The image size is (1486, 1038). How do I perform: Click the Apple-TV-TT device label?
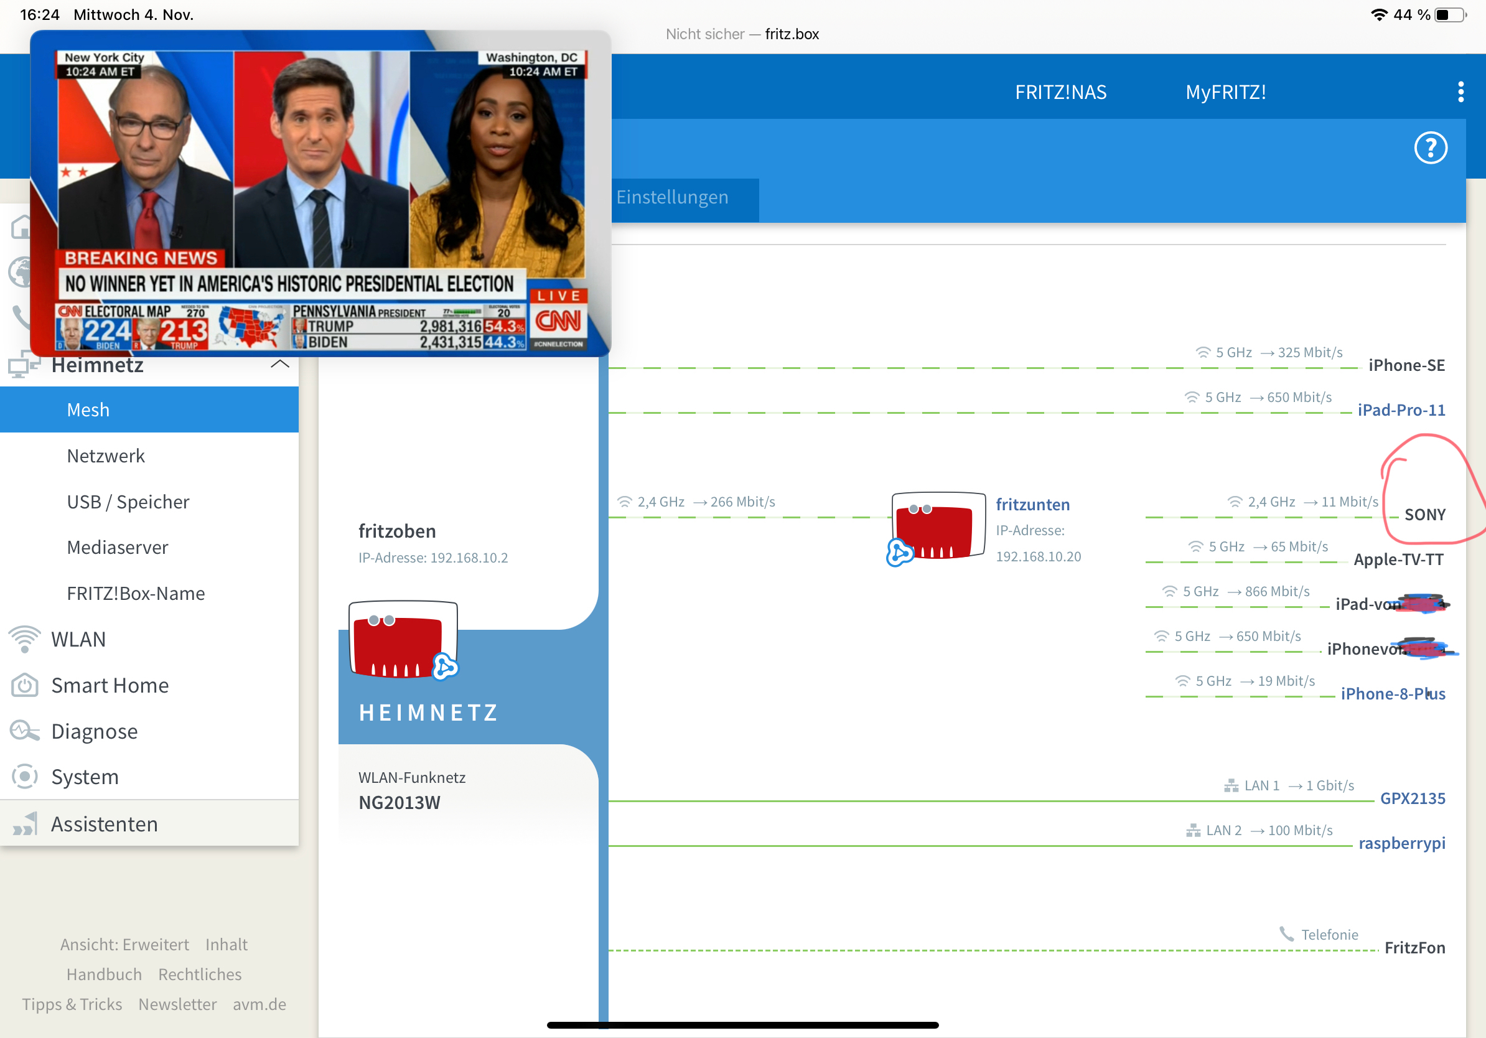[1399, 560]
